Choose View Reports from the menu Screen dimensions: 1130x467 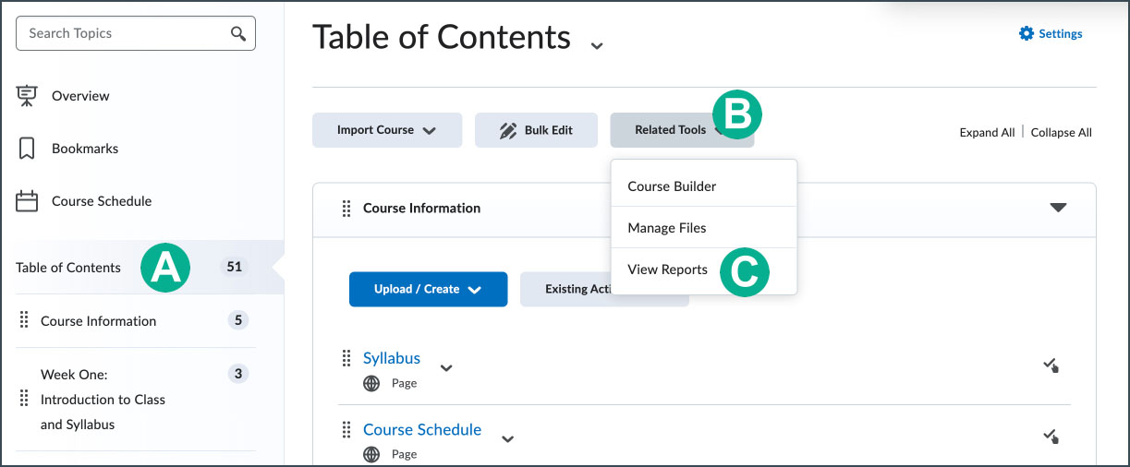click(704, 269)
